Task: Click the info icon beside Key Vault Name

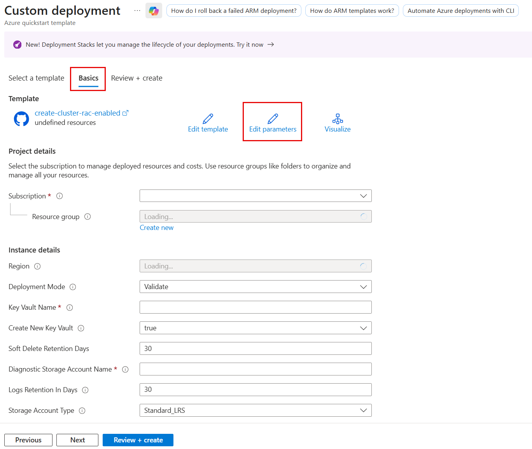Action: [x=70, y=308]
